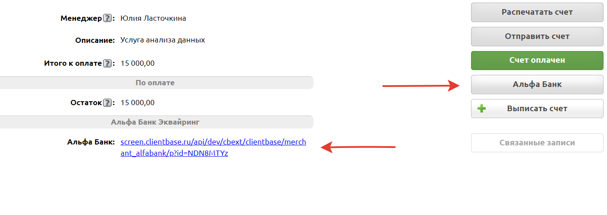
Task: Select the Остаток field label
Action: pos(86,103)
